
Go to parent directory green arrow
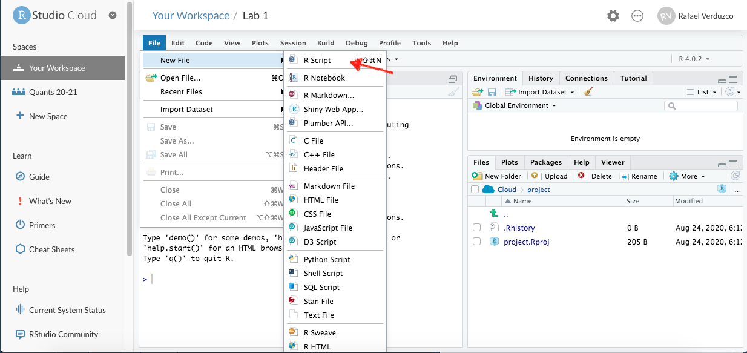(x=494, y=213)
